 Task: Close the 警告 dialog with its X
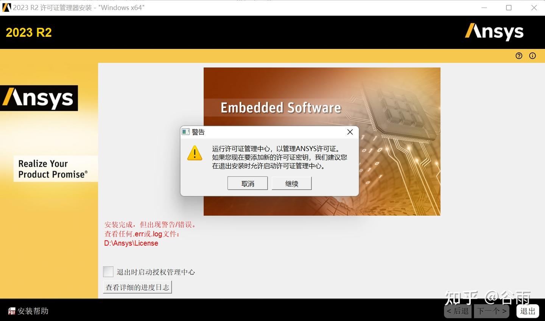point(350,132)
